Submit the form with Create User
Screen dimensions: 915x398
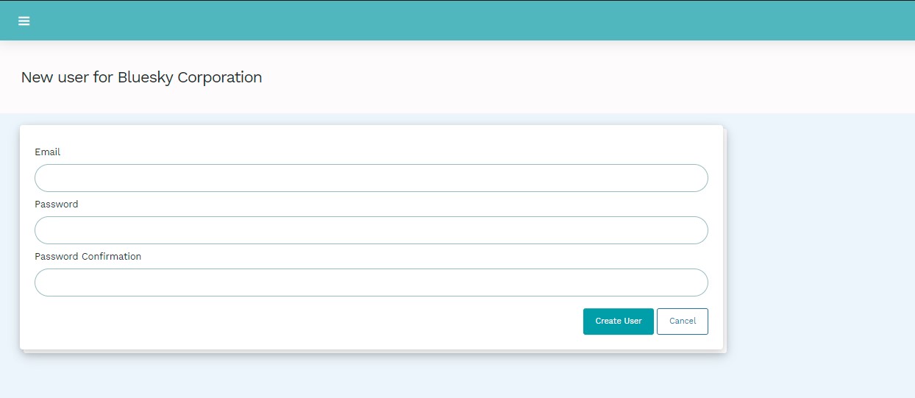coord(618,321)
